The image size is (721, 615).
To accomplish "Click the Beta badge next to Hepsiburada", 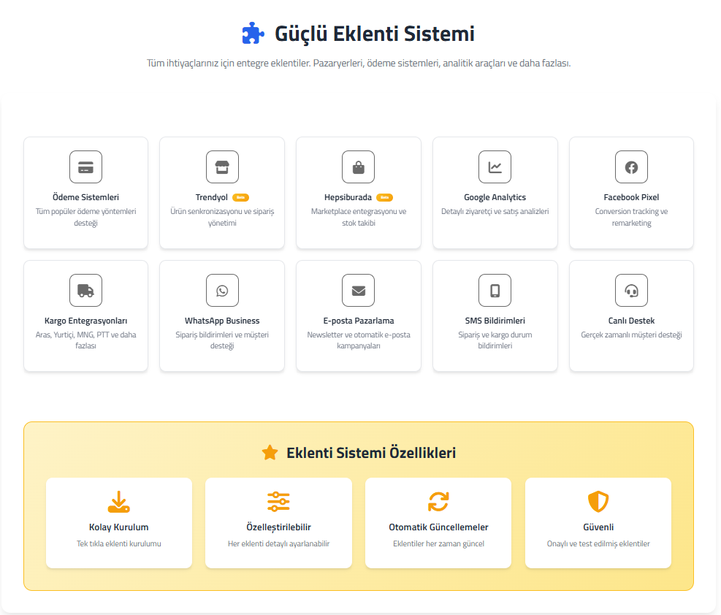I will pyautogui.click(x=384, y=197).
